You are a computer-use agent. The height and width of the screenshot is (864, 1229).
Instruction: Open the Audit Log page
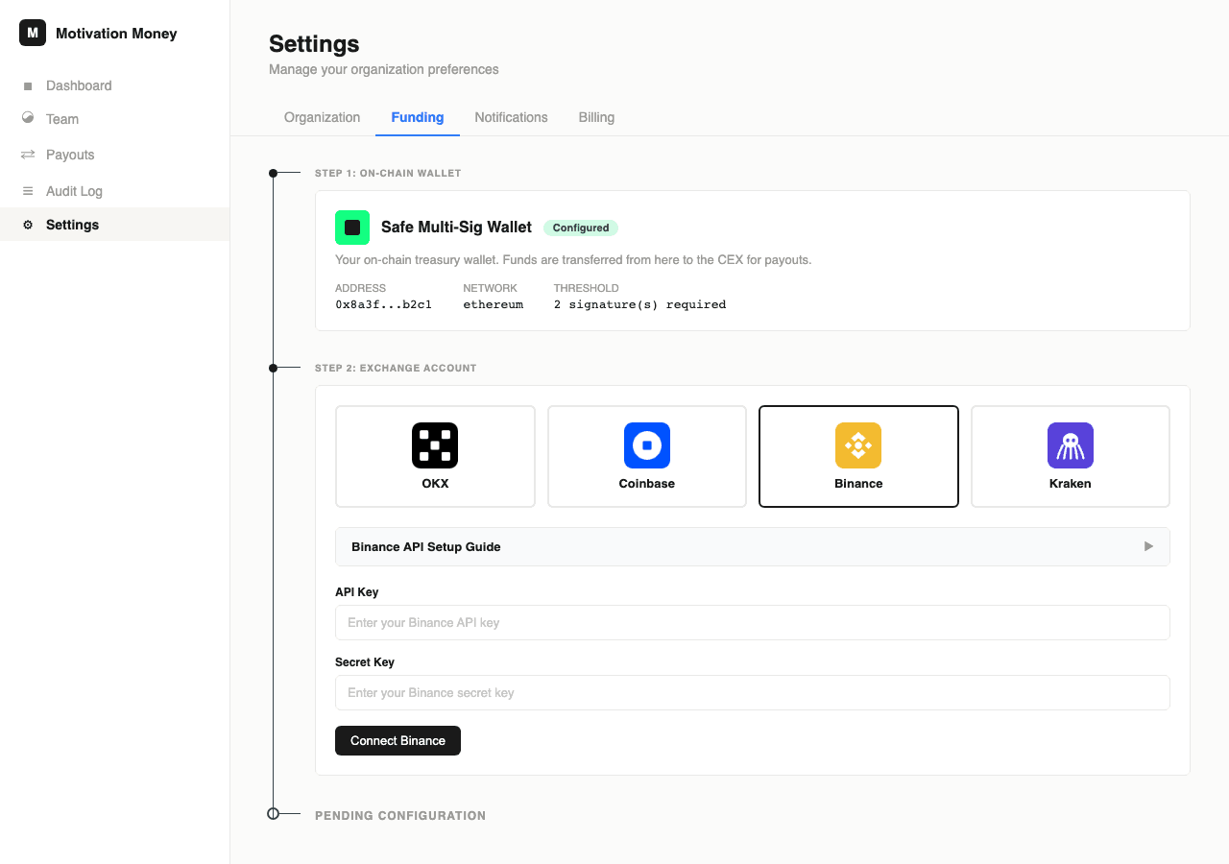[x=74, y=191]
